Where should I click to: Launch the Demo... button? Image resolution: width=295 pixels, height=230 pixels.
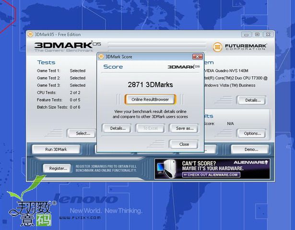pyautogui.click(x=251, y=149)
